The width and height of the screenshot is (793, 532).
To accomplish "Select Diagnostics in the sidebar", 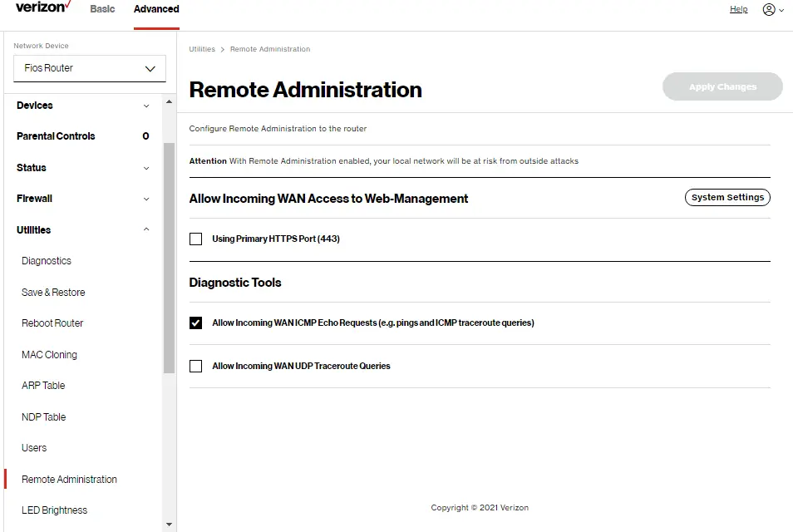I will [x=46, y=260].
